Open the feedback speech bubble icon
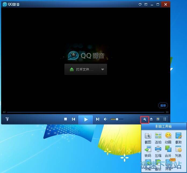187x173 pixels. click(x=140, y=5)
